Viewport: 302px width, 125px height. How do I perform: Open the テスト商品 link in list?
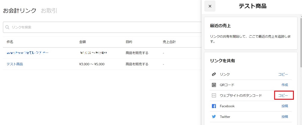click(15, 64)
